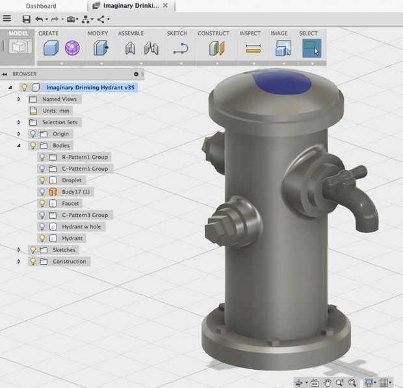Click the Select tool icon
Screen dimensions: 403x388
tap(311, 48)
